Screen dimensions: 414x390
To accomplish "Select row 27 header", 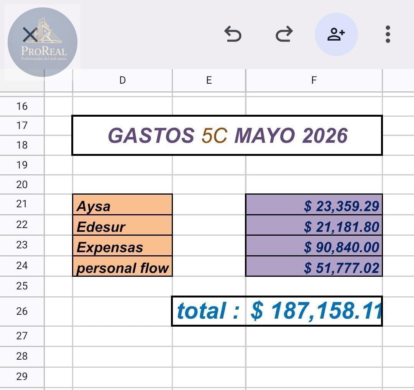I will coord(22,336).
